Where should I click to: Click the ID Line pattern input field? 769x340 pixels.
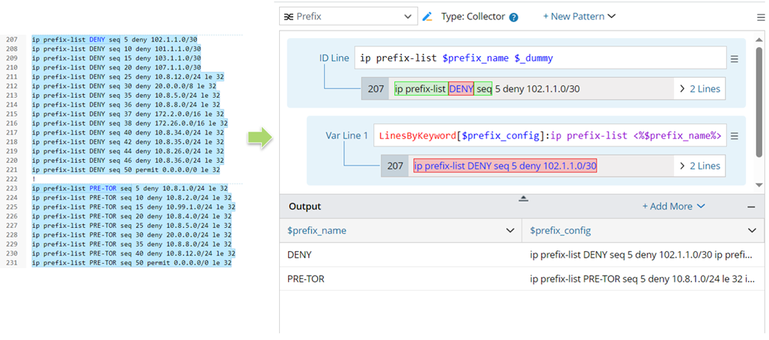539,58
